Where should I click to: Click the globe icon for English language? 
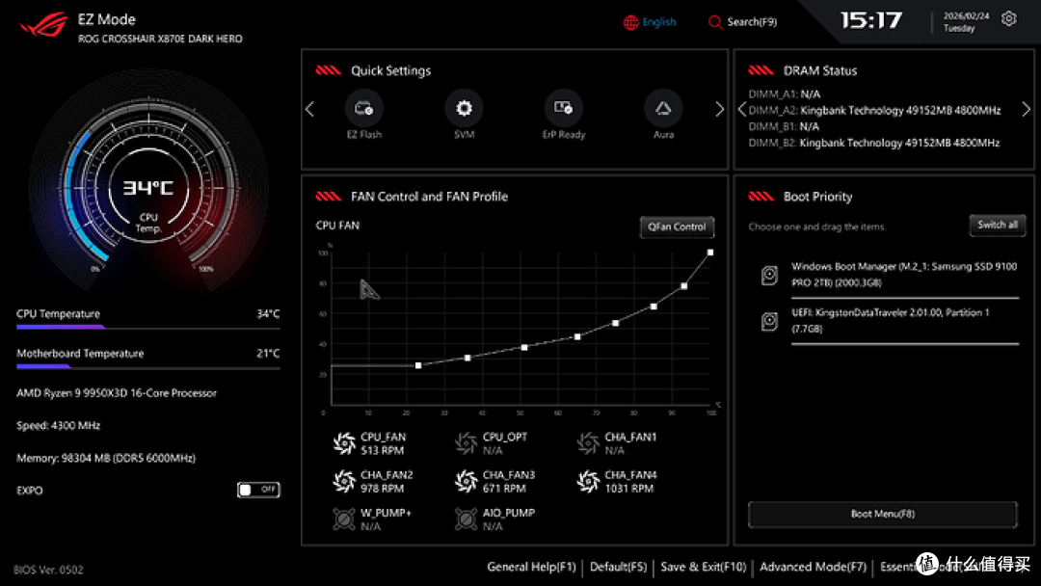coord(630,22)
